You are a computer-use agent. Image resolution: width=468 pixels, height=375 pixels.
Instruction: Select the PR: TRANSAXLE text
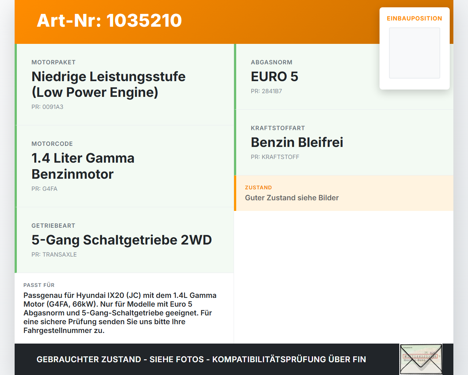click(54, 254)
